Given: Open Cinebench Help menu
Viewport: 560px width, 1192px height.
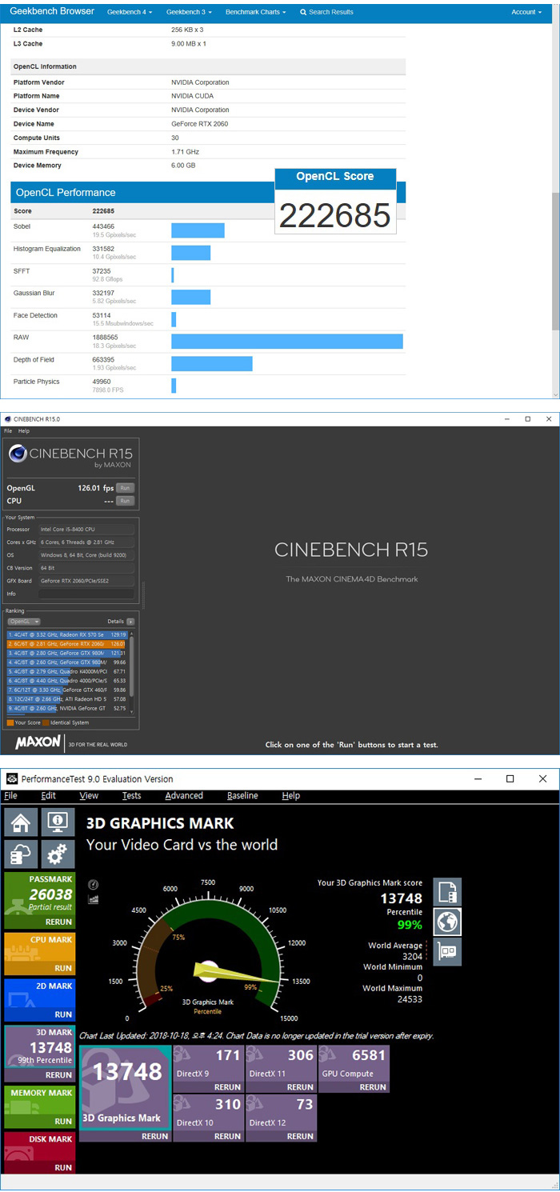Looking at the screenshot, I should [x=24, y=430].
